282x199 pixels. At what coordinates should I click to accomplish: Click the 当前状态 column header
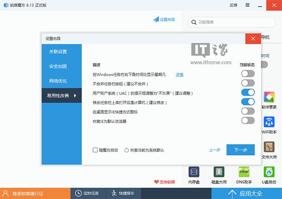click(247, 65)
